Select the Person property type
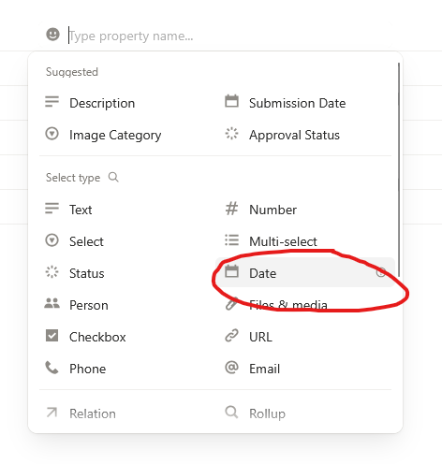The width and height of the screenshot is (442, 464). click(125, 305)
